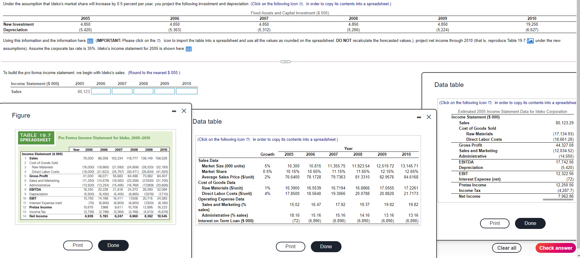Expand the collapsed section ellipsis divider handle

pos(285,62)
